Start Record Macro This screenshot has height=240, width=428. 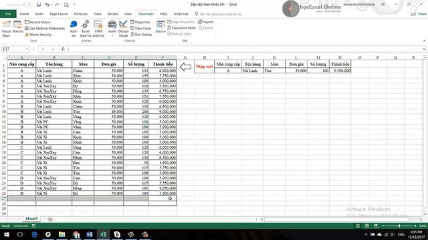pos(37,22)
